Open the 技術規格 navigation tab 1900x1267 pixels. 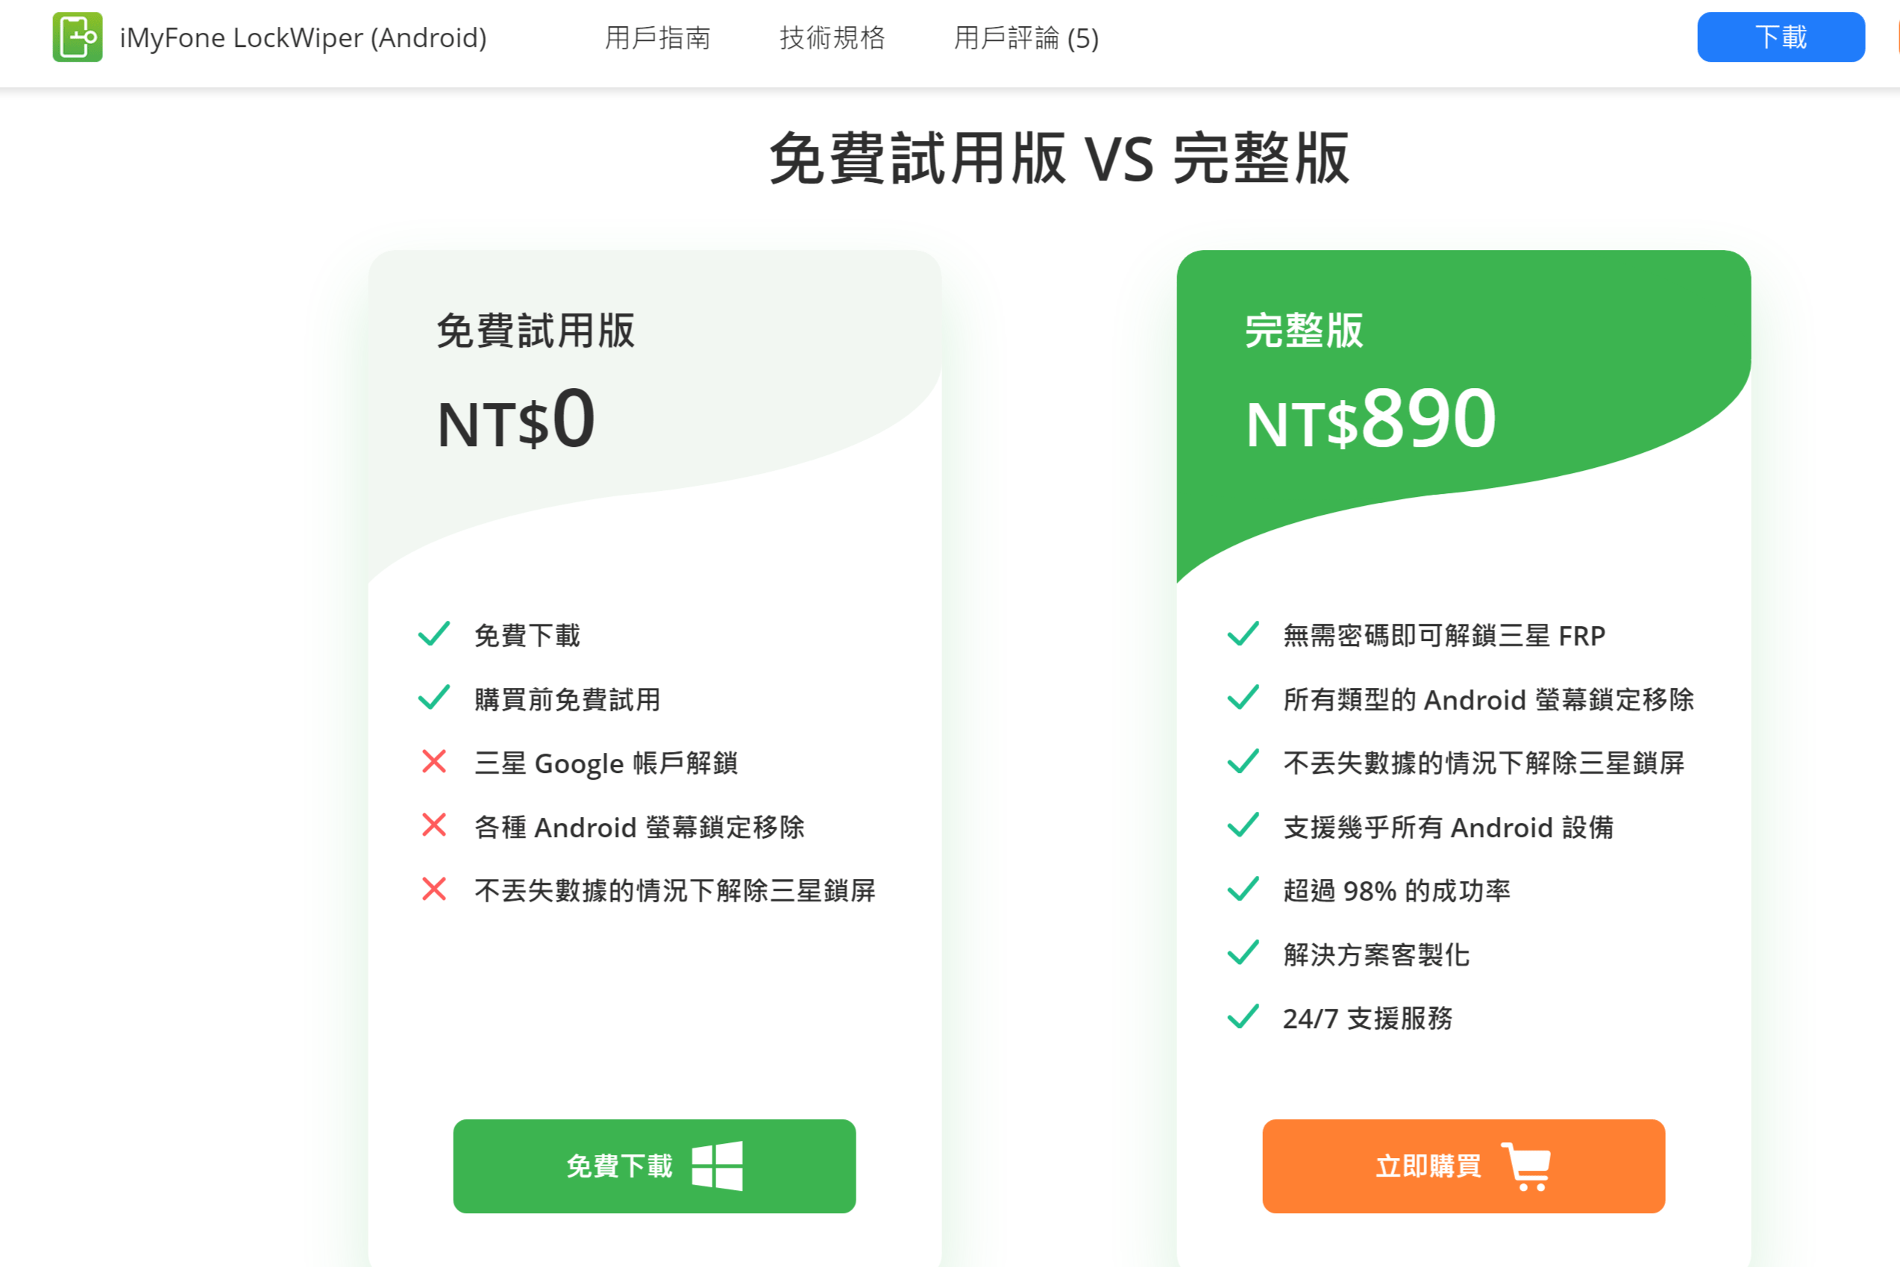click(832, 38)
